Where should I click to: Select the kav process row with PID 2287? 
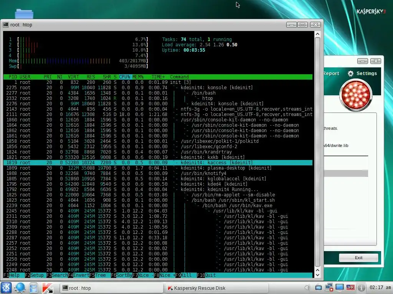click(158, 237)
